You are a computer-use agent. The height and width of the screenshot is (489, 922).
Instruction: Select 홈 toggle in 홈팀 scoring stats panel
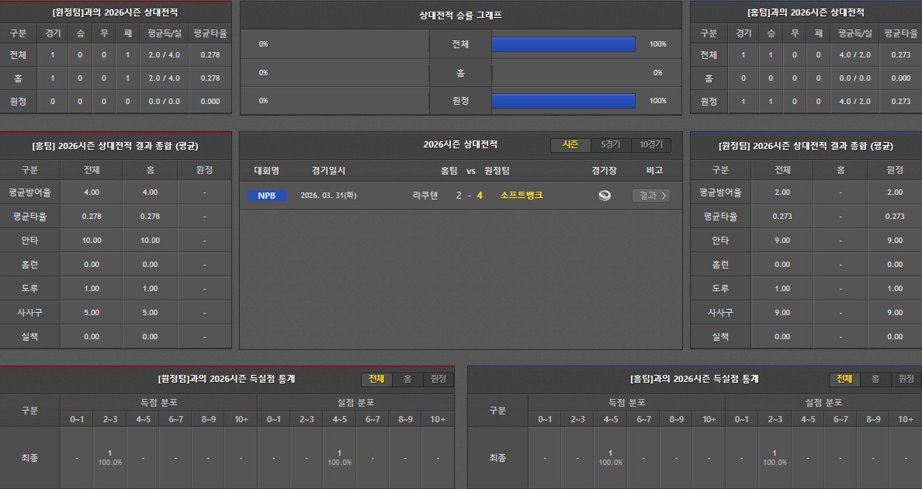875,379
